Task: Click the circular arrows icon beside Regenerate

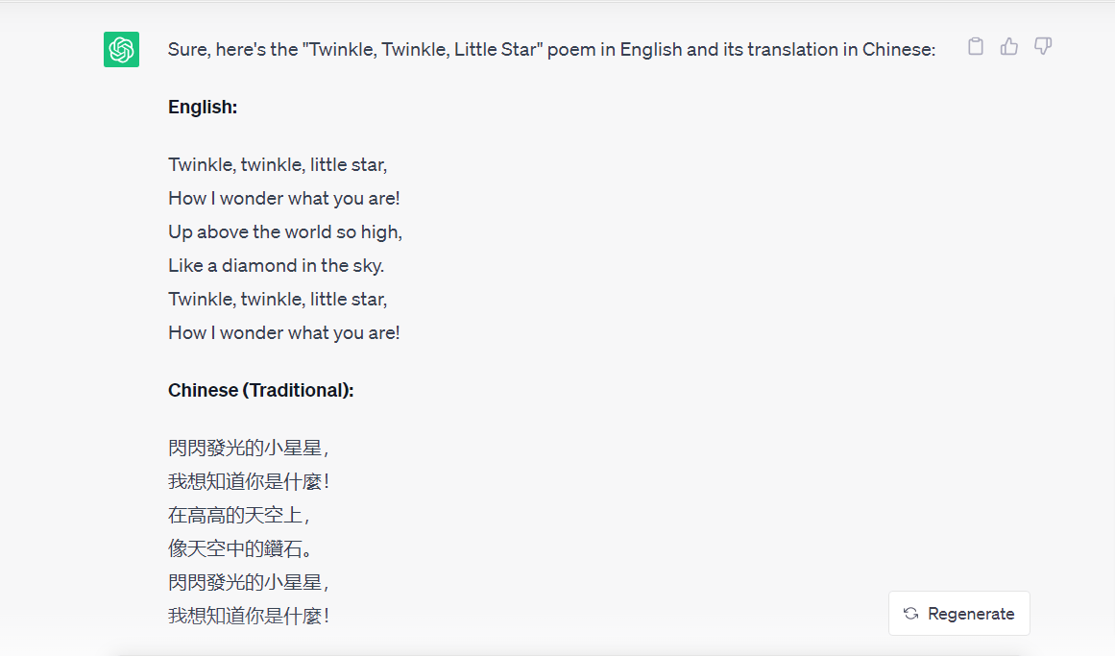Action: [x=910, y=614]
